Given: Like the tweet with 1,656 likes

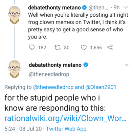Looking at the screenshot, I should [84, 48].
